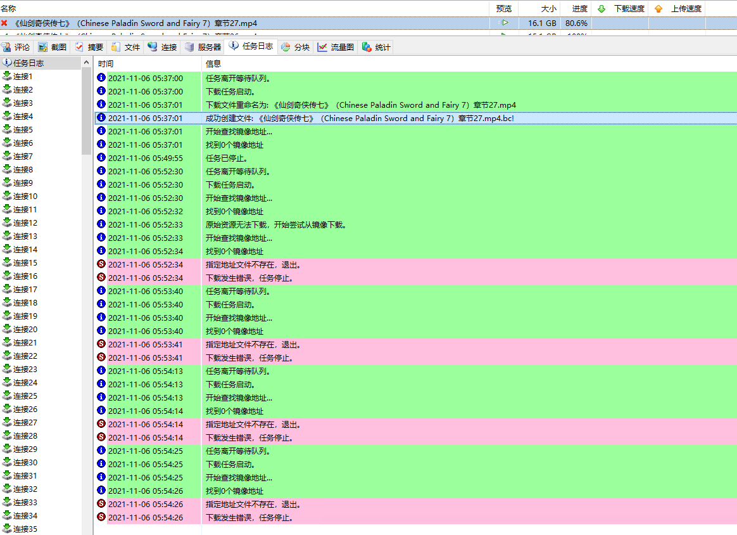The width and height of the screenshot is (737, 535).
Task: Select 连接20 in the connection list
Action: (x=25, y=330)
